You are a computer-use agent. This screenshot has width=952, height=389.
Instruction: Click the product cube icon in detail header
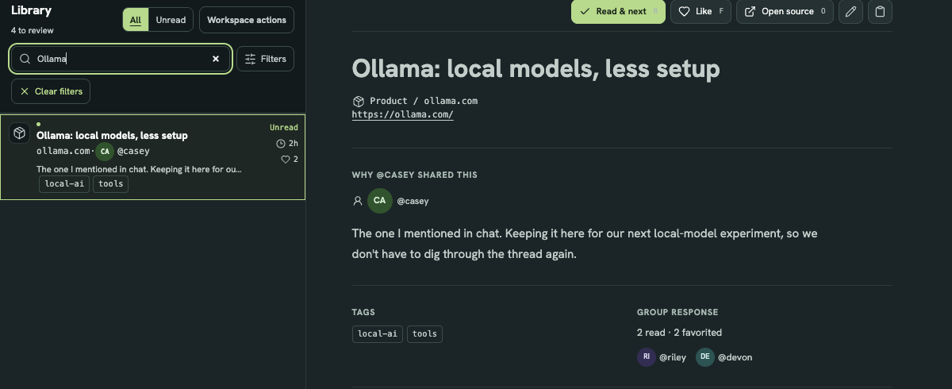pyautogui.click(x=359, y=101)
